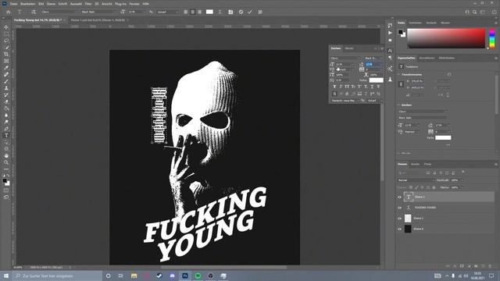This screenshot has width=500, height=281.
Task: Open Deckkraft opacity dropdown
Action: 462,180
